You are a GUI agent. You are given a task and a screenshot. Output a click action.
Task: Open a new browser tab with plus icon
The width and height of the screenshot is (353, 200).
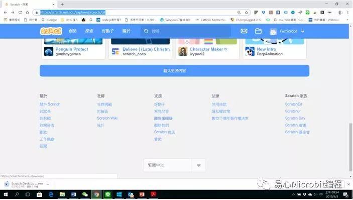(62, 4)
